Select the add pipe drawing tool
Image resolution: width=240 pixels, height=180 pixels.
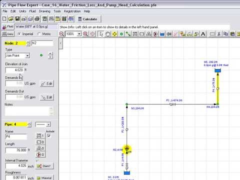point(128,34)
